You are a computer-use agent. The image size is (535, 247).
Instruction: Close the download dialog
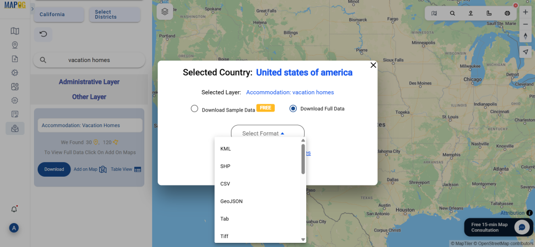tap(373, 65)
